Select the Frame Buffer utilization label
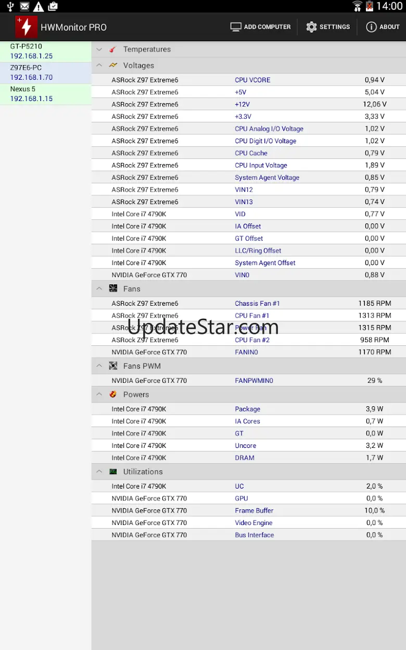 (x=254, y=511)
